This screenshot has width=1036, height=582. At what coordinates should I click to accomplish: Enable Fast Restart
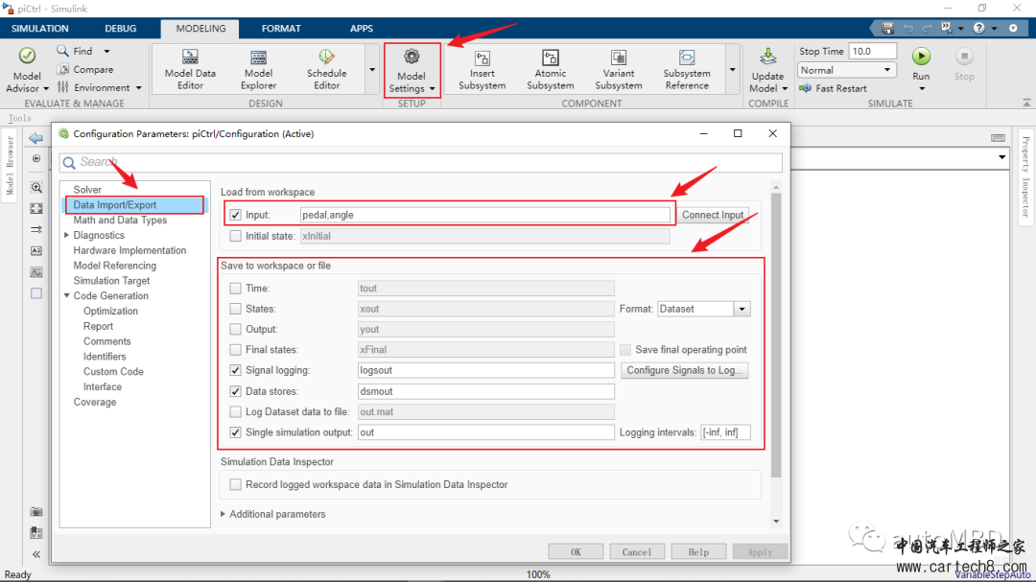click(834, 88)
